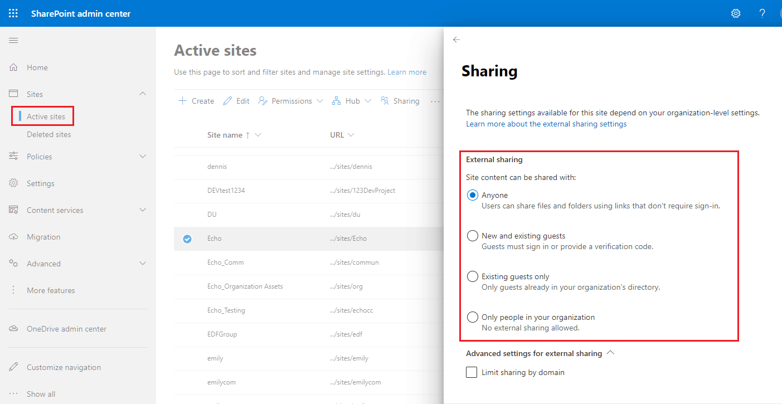782x404 pixels.
Task: Select the Anyone radio button
Action: tap(473, 195)
